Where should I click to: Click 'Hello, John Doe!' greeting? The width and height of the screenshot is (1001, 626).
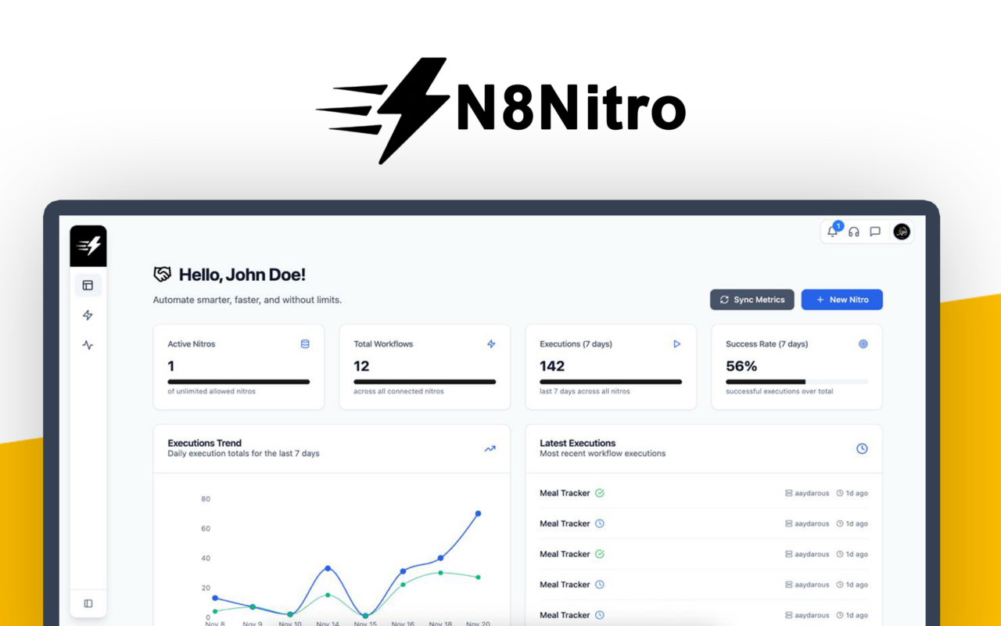(x=242, y=275)
